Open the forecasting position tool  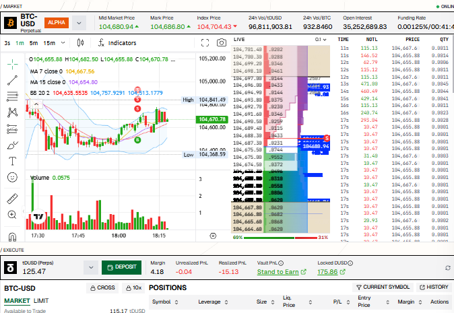tap(12, 129)
